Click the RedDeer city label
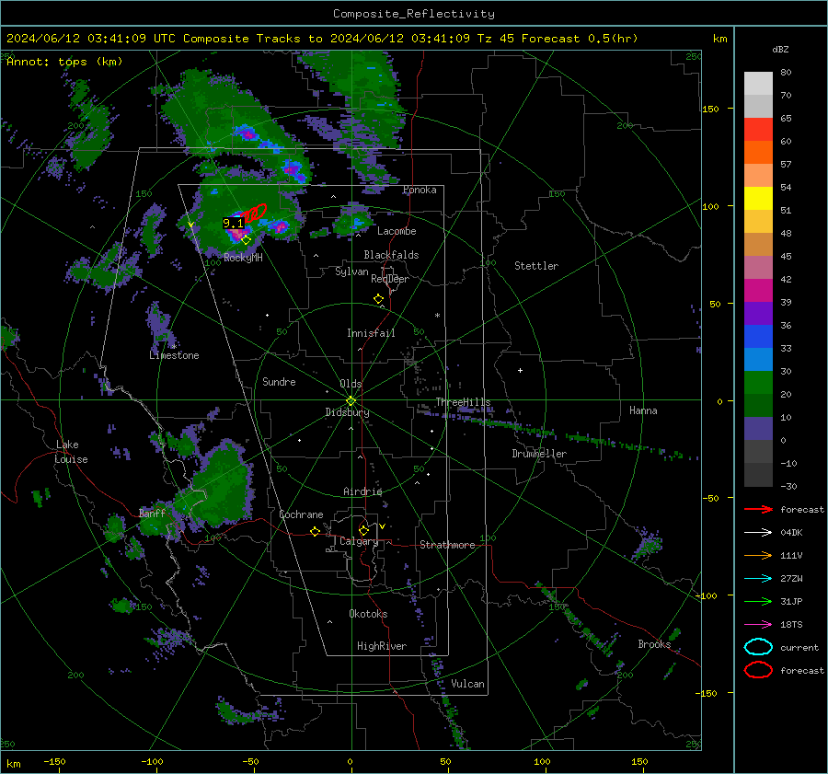 (390, 279)
